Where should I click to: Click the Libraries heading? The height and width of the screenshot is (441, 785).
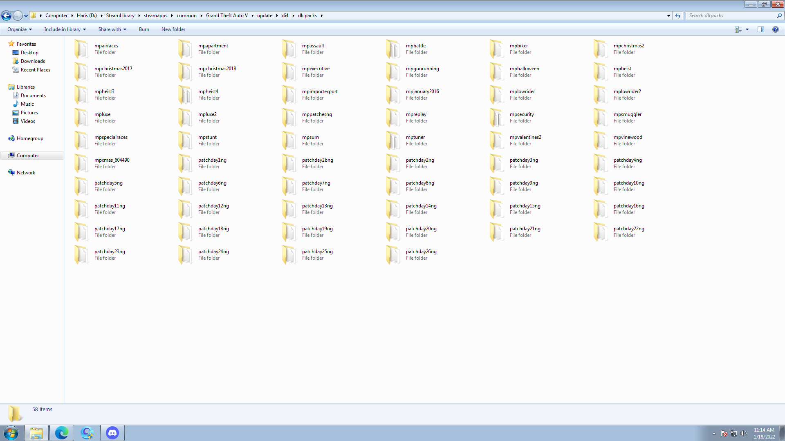tap(21, 87)
